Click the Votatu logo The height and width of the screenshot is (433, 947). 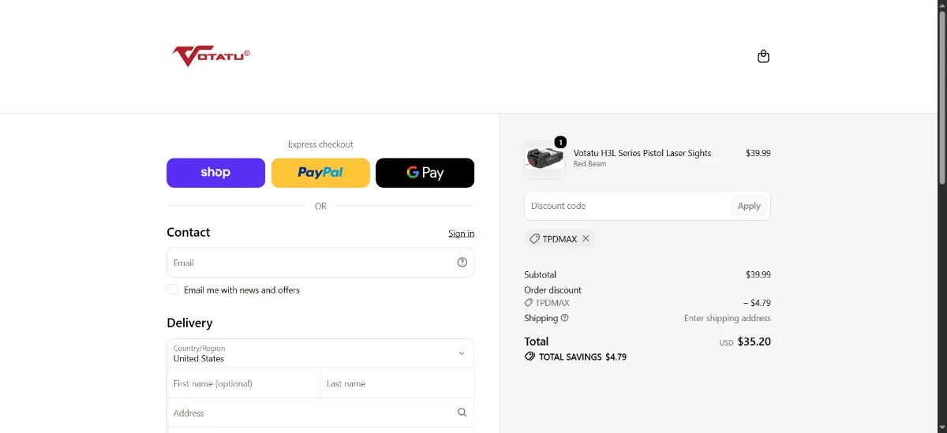coord(211,56)
